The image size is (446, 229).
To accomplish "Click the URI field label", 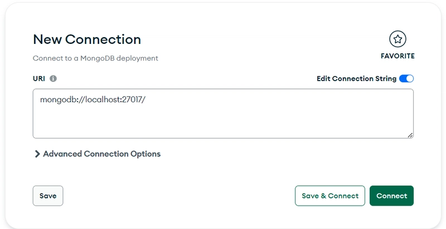I will tap(38, 79).
